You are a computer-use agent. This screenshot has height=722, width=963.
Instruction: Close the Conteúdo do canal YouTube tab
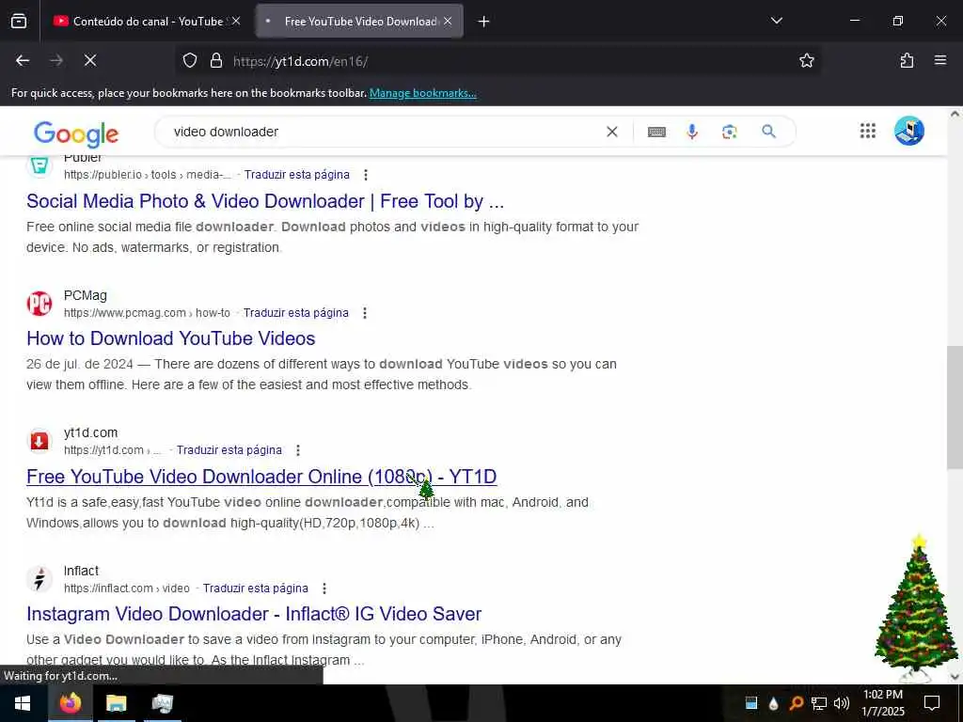pos(236,22)
